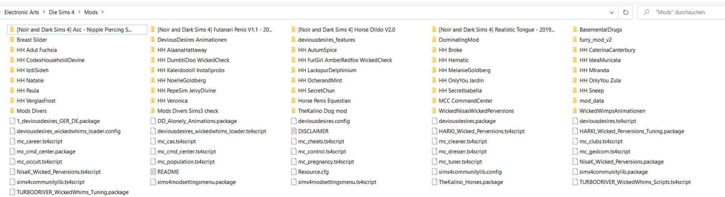Open the address history dropdown arrow
725x197 pixels.
tap(611, 12)
